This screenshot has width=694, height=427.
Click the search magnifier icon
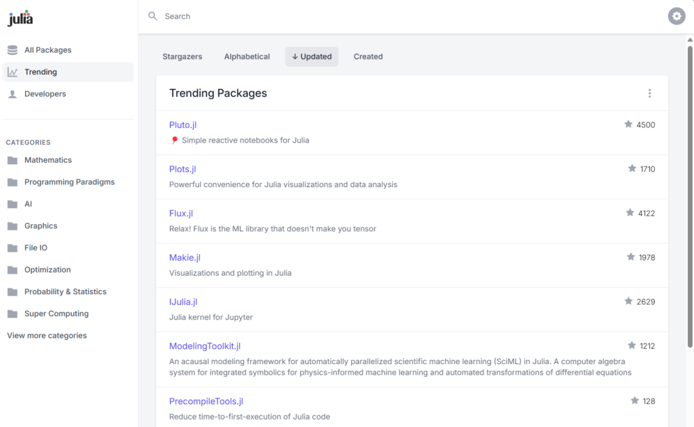tap(152, 16)
